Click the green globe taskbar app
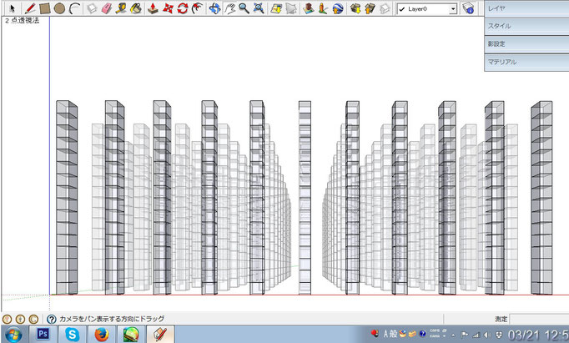569x343 pixels. [131, 334]
